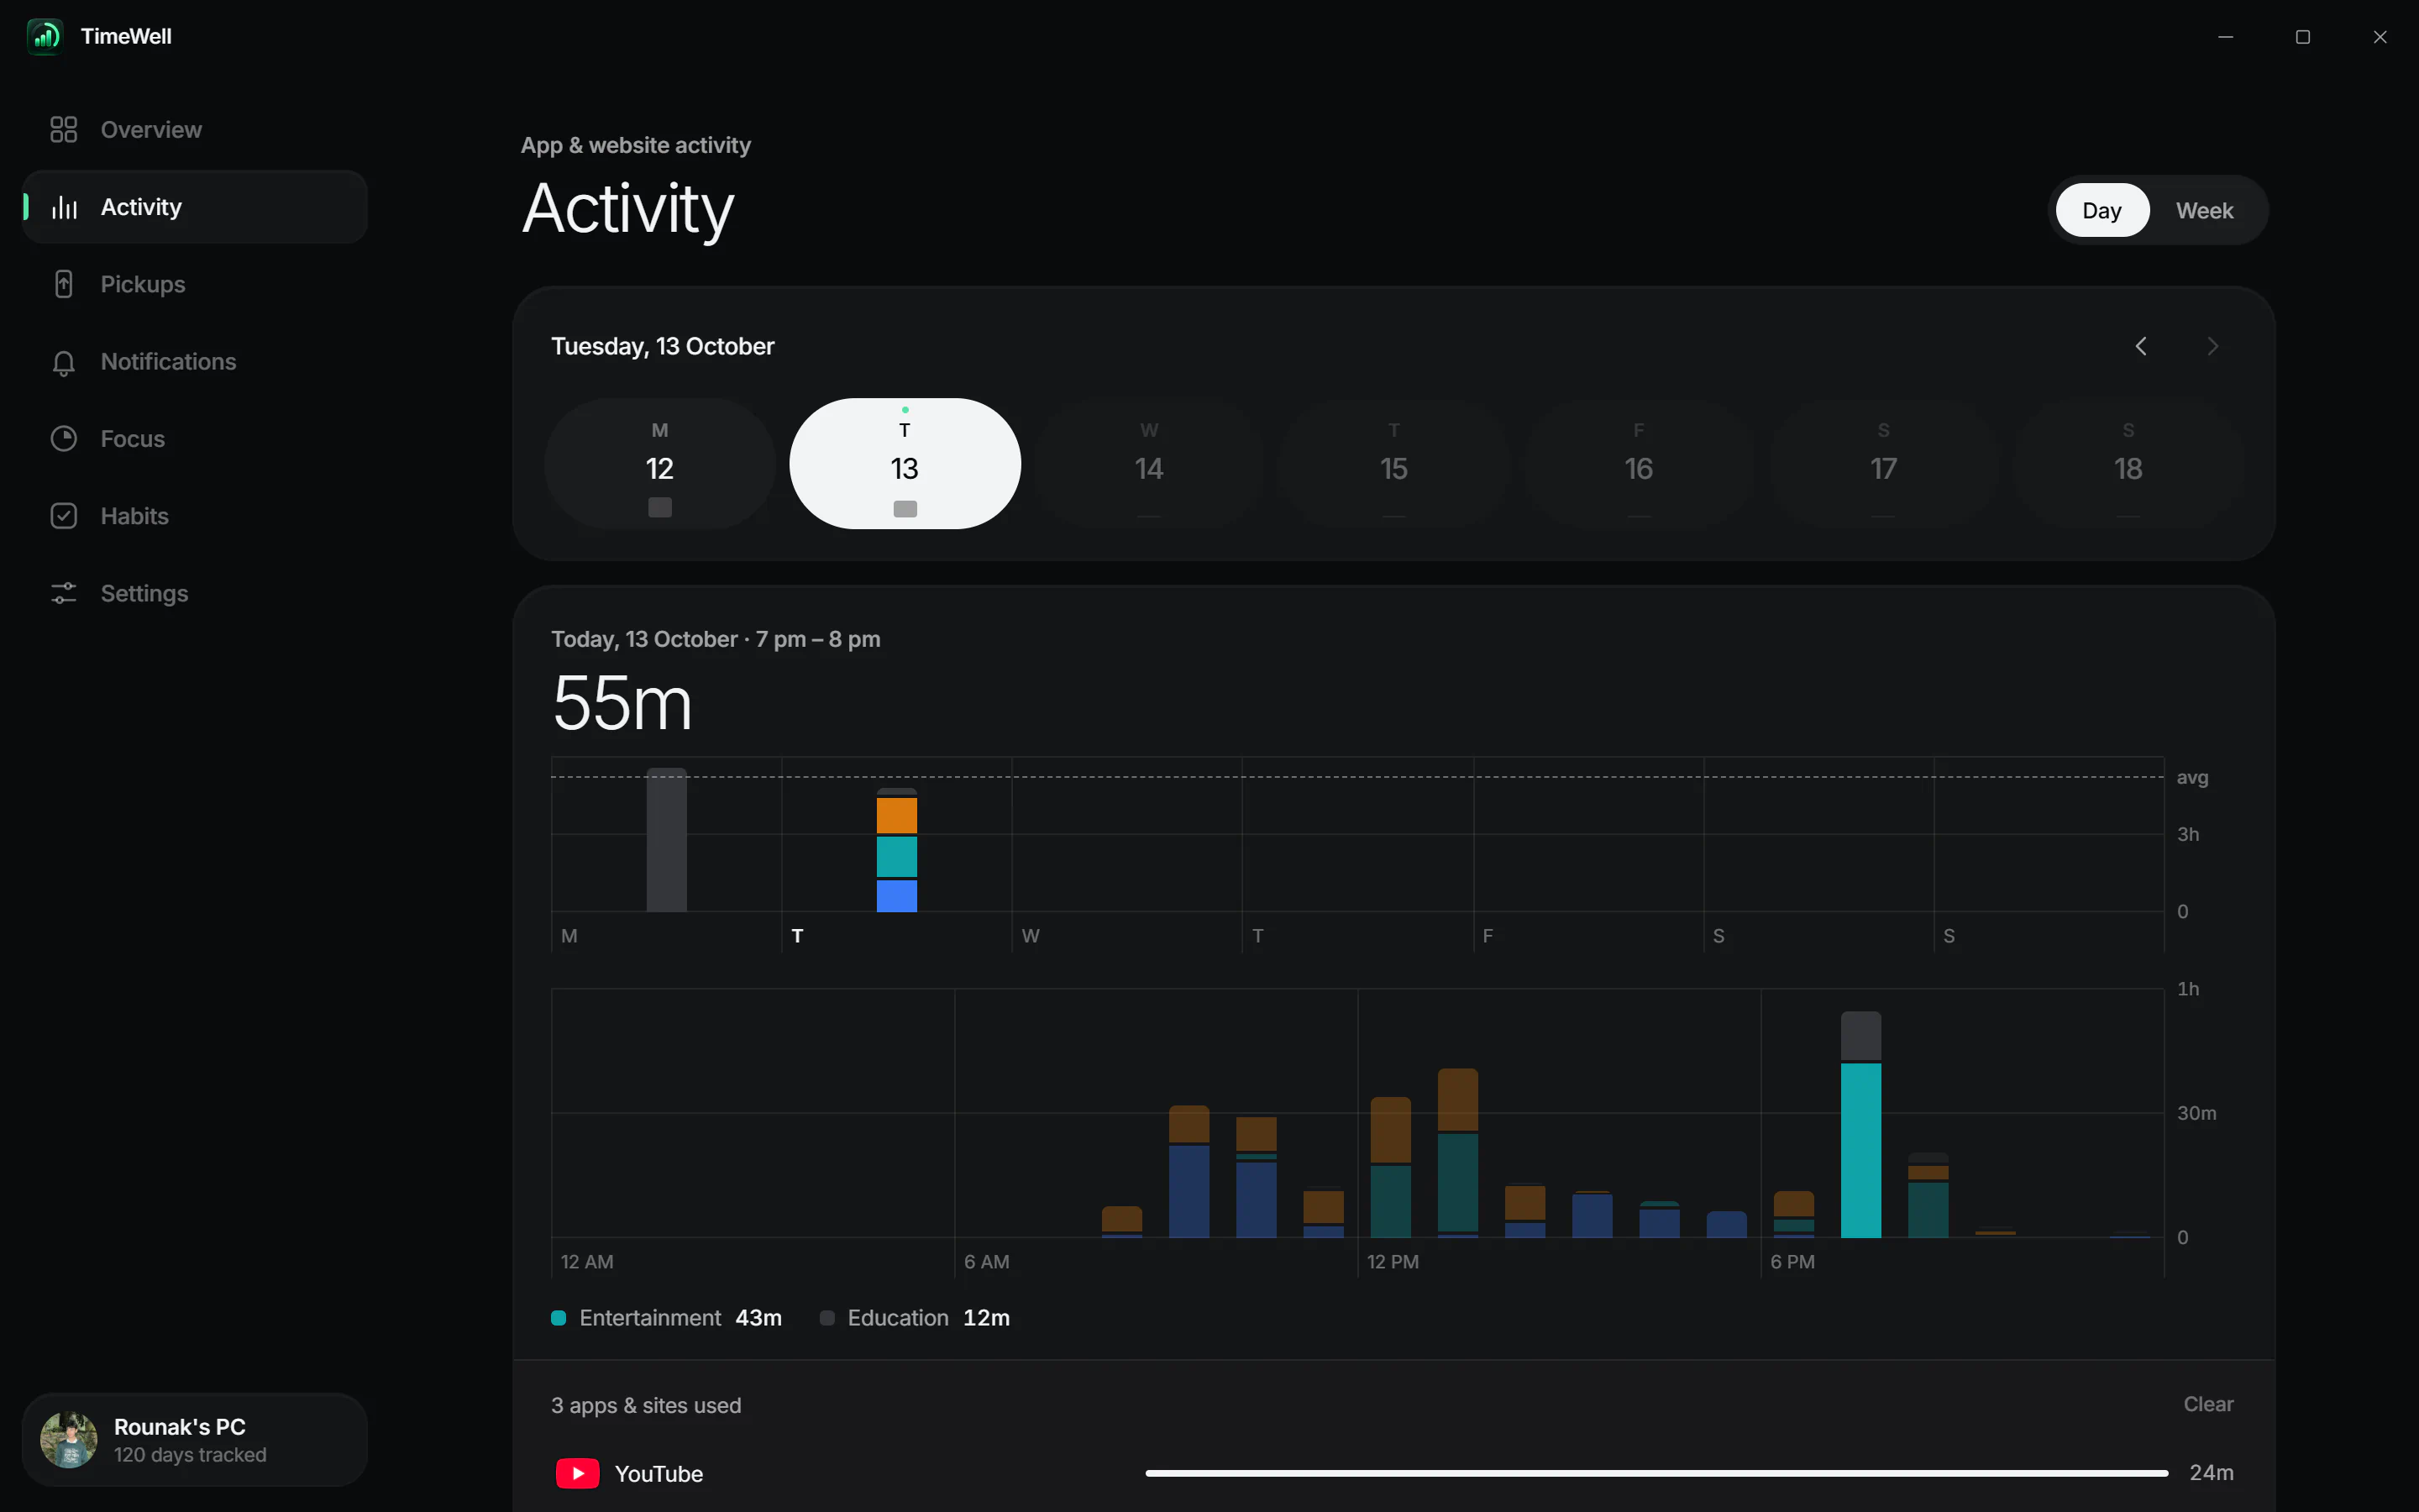Click Rounak's PC profile avatar
The image size is (2419, 1512).
click(x=69, y=1440)
